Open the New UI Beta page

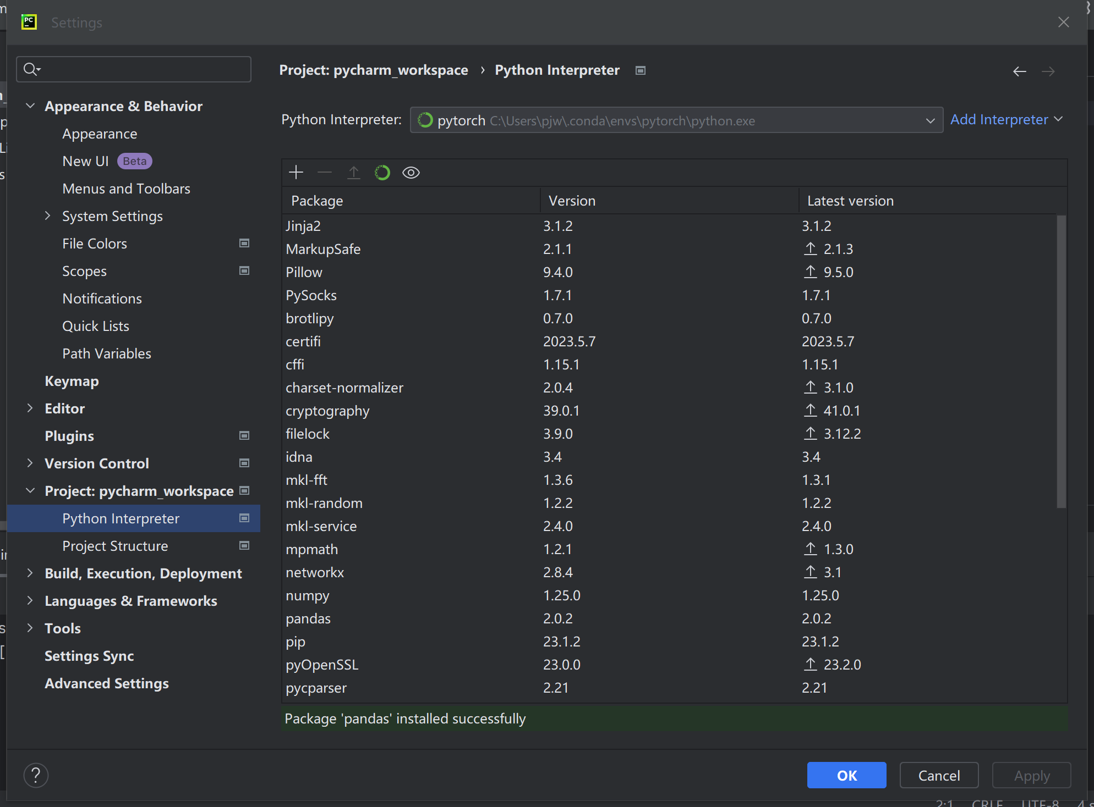(107, 161)
